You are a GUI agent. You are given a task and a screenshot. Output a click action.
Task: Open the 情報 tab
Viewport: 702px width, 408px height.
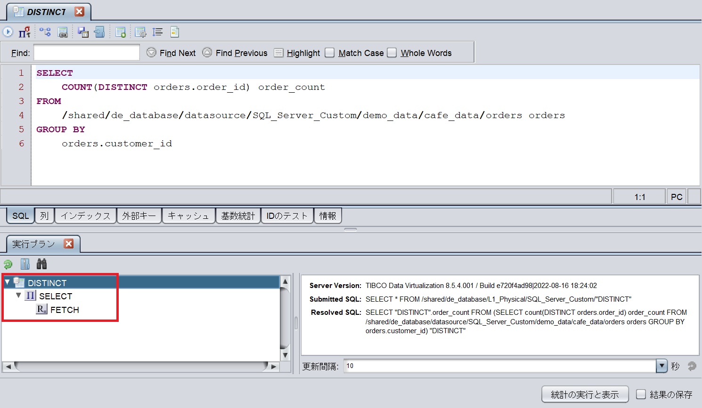327,216
